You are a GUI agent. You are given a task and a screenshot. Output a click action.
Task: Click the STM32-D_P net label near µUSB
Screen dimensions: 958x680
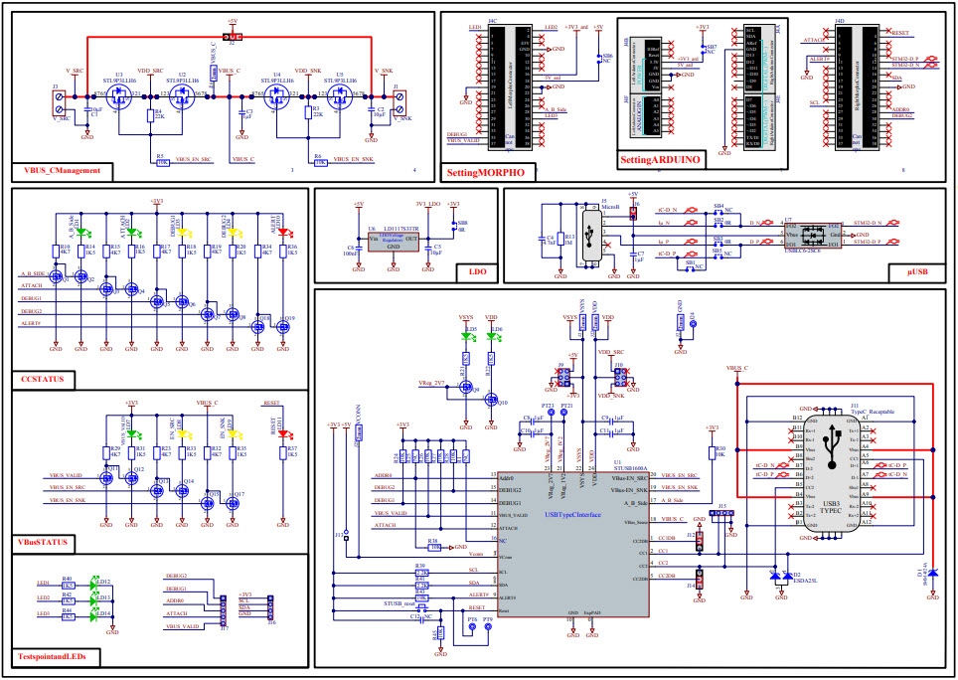tap(869, 242)
